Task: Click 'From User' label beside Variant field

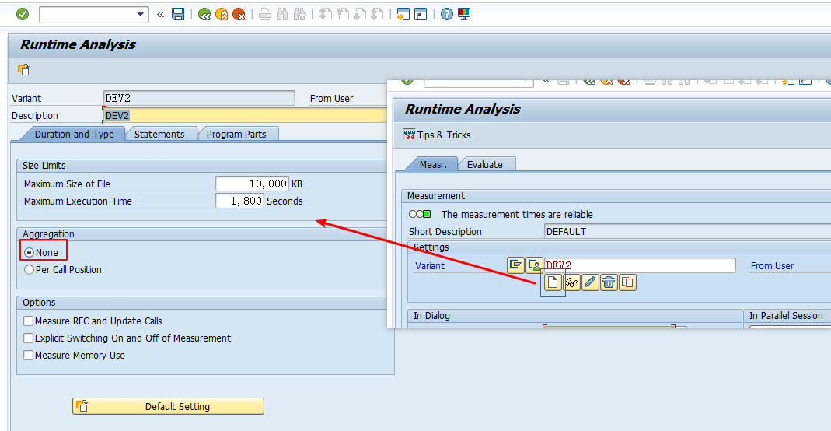Action: point(331,98)
